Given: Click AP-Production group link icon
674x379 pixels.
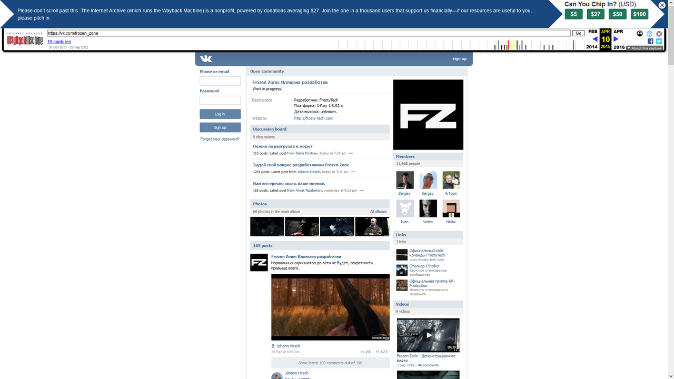Looking at the screenshot, I should (402, 285).
